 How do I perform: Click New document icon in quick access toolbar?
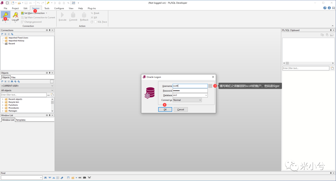pos(13,3)
